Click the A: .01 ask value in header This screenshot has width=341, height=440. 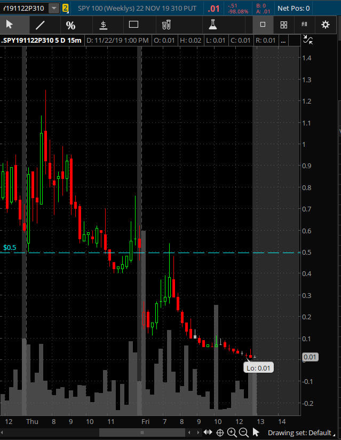[x=263, y=12]
